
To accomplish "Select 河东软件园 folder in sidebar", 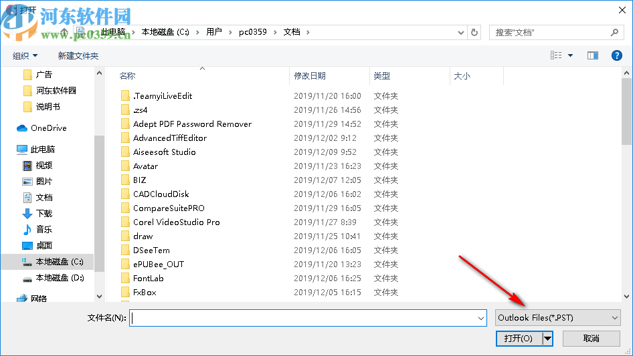I will click(56, 91).
